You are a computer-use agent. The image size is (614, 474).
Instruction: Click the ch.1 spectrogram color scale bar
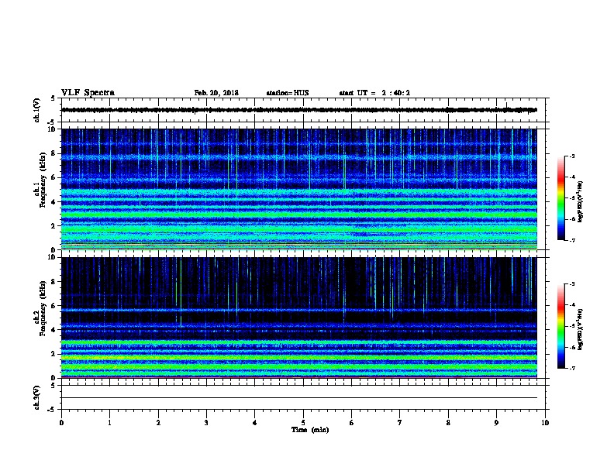[561, 198]
